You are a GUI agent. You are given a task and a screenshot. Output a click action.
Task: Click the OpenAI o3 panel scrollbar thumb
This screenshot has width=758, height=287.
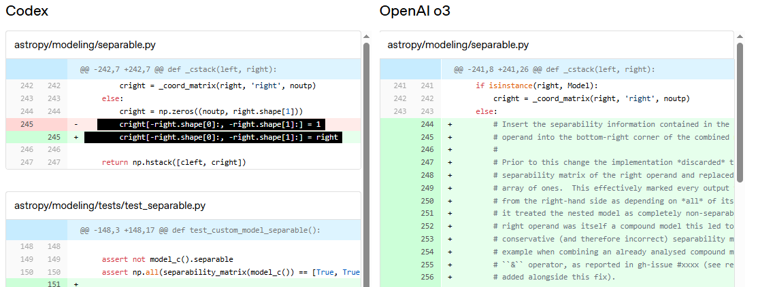pos(740,112)
